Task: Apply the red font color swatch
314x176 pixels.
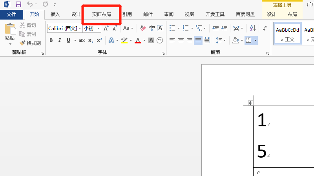Action: point(137,40)
